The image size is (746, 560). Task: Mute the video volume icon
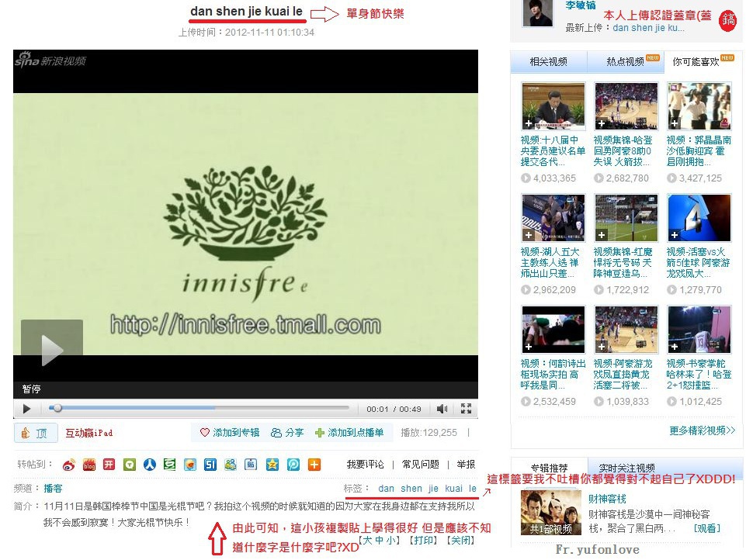point(442,409)
